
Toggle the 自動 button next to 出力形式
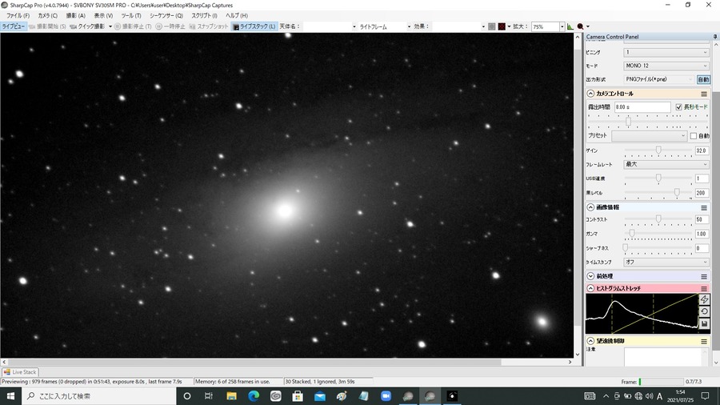tap(703, 79)
